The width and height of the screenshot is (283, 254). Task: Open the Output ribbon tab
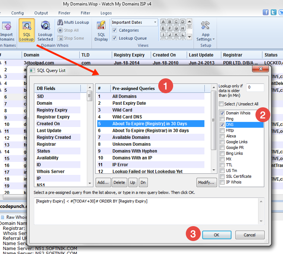coord(41,13)
